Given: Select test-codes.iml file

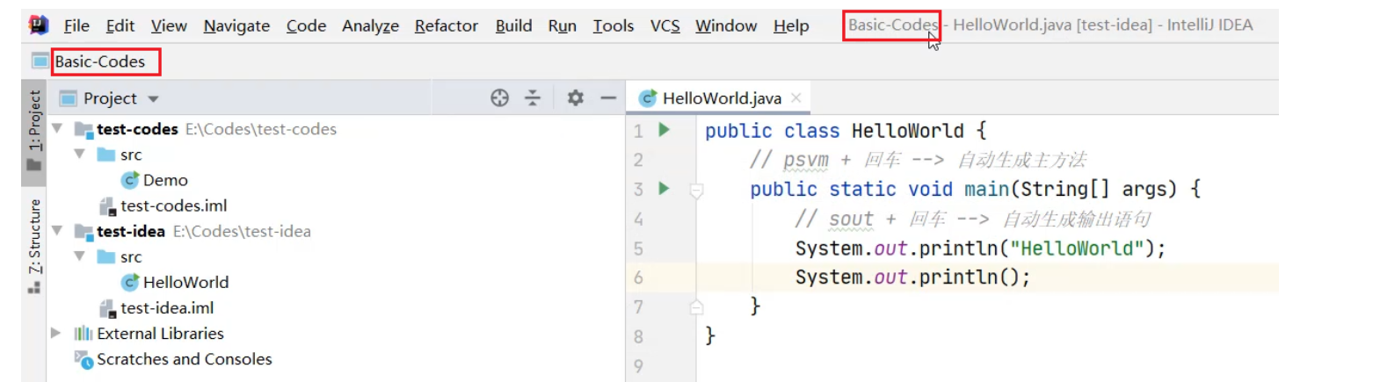Looking at the screenshot, I should [x=173, y=205].
